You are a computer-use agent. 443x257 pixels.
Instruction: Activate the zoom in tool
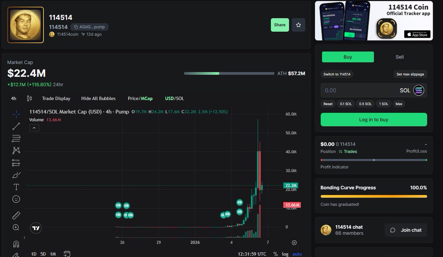(x=16, y=227)
